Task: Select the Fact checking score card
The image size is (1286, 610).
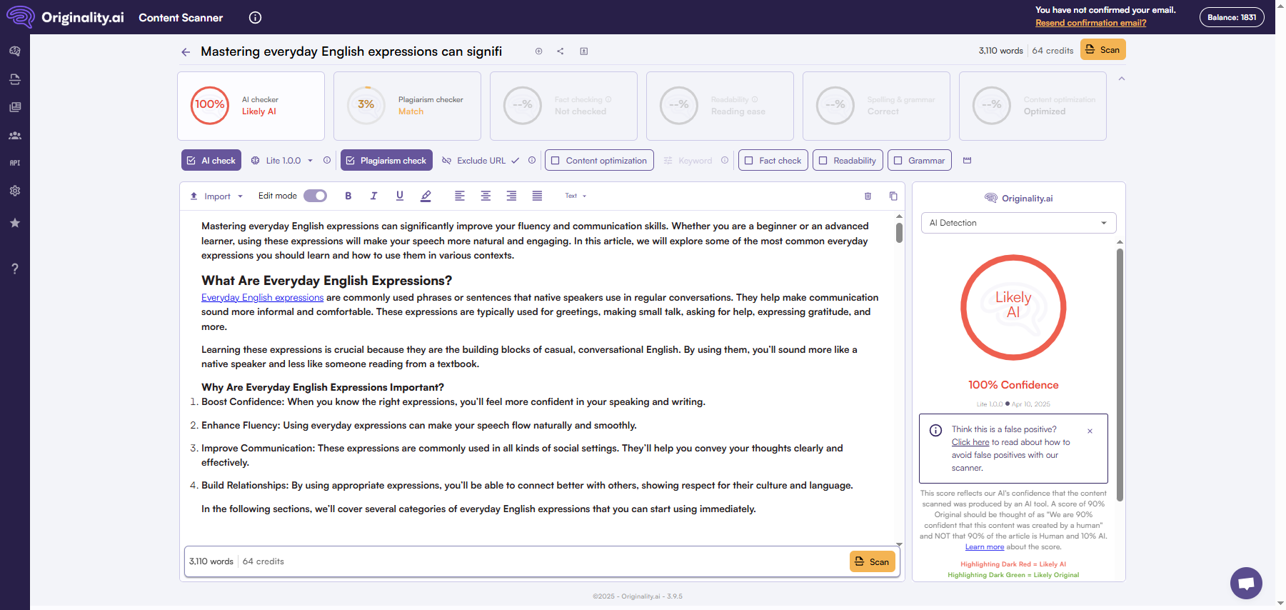Action: (x=563, y=106)
